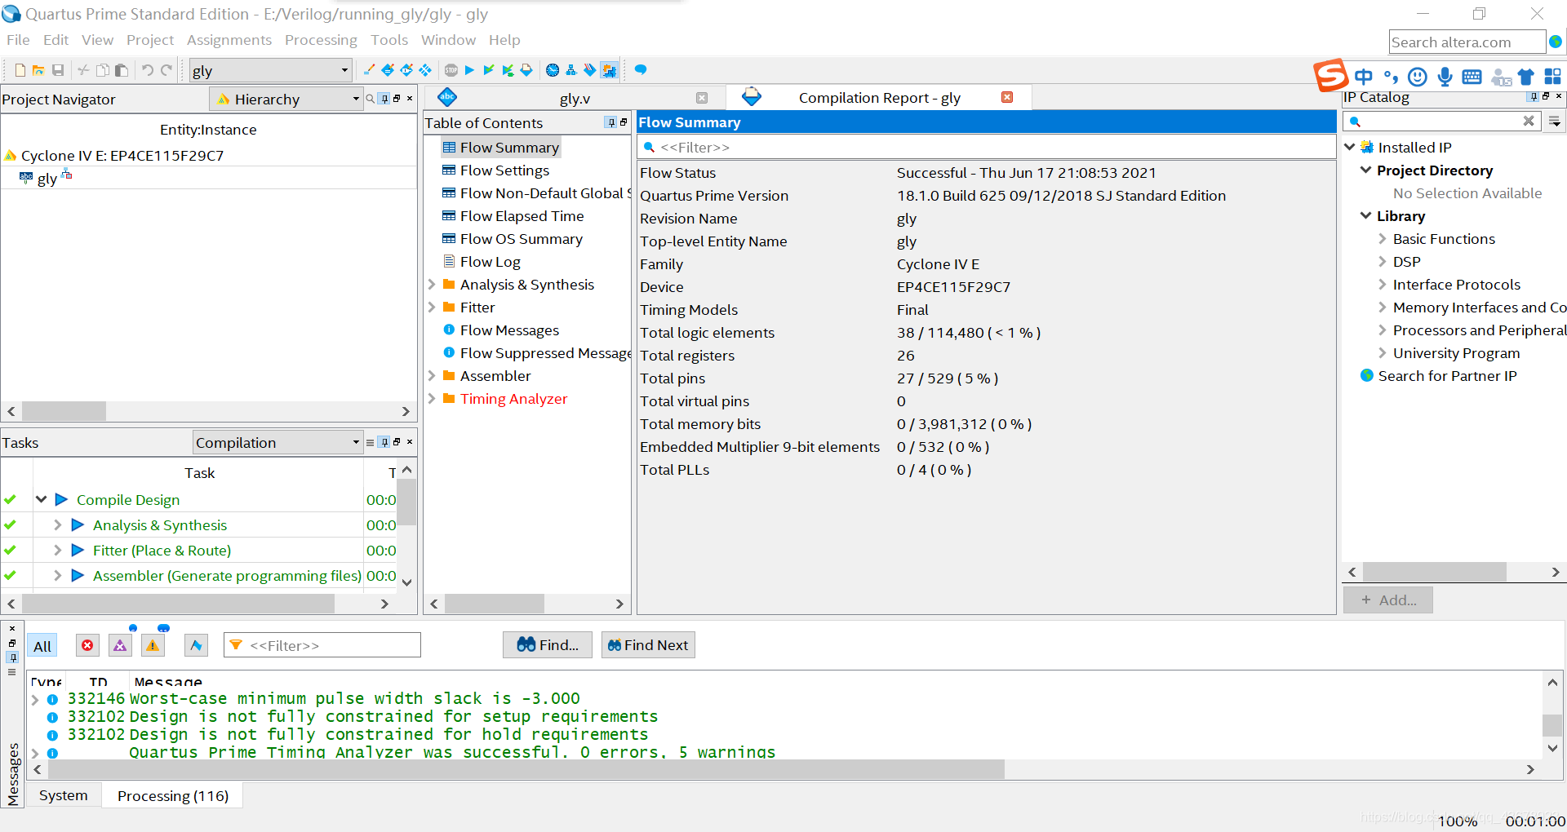
Task: Click the search magnifier in Project Navigator
Action: point(370,99)
